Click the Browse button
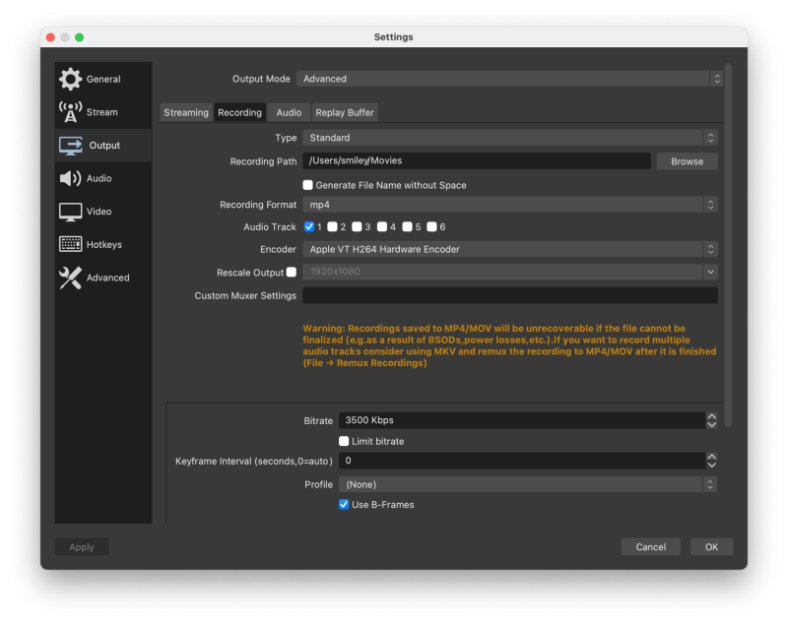Viewport: 788px width, 623px height. [687, 161]
